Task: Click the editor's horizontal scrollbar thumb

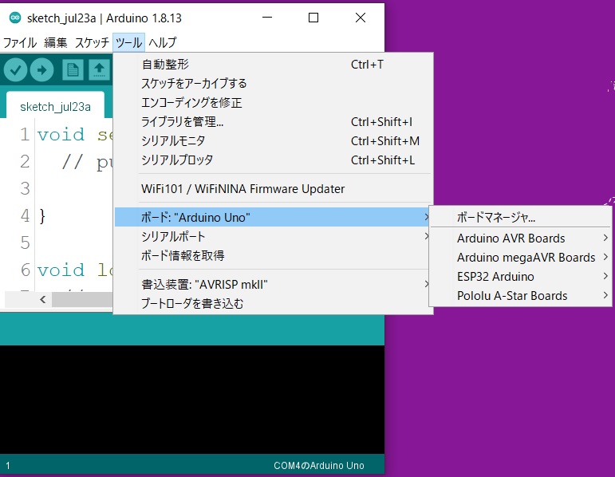Action: tap(82, 300)
